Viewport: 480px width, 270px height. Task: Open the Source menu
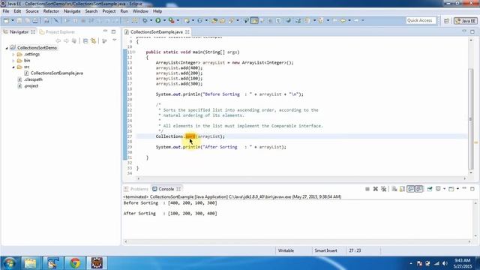pyautogui.click(x=32, y=11)
